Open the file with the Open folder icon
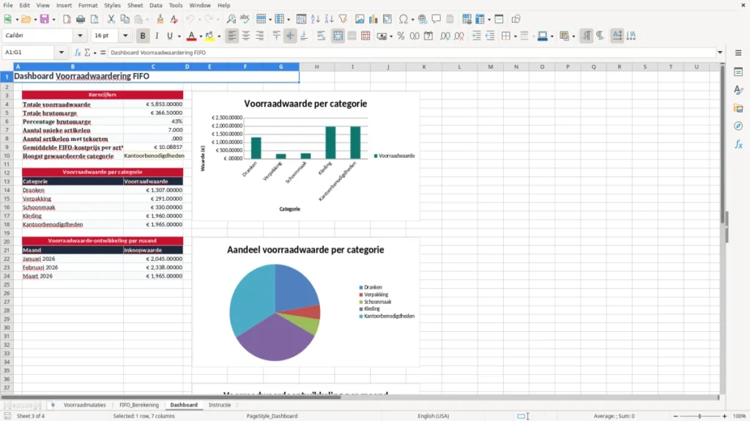 point(26,19)
